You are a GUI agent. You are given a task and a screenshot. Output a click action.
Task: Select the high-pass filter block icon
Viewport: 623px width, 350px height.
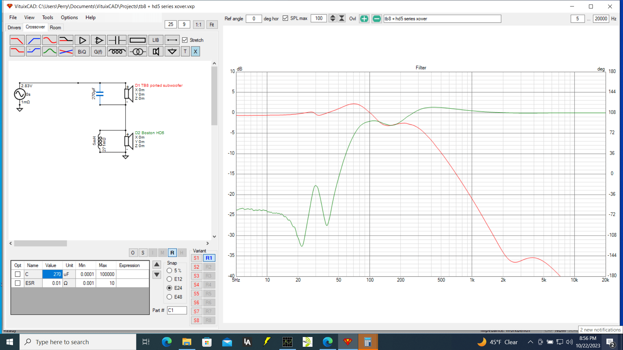click(x=33, y=40)
